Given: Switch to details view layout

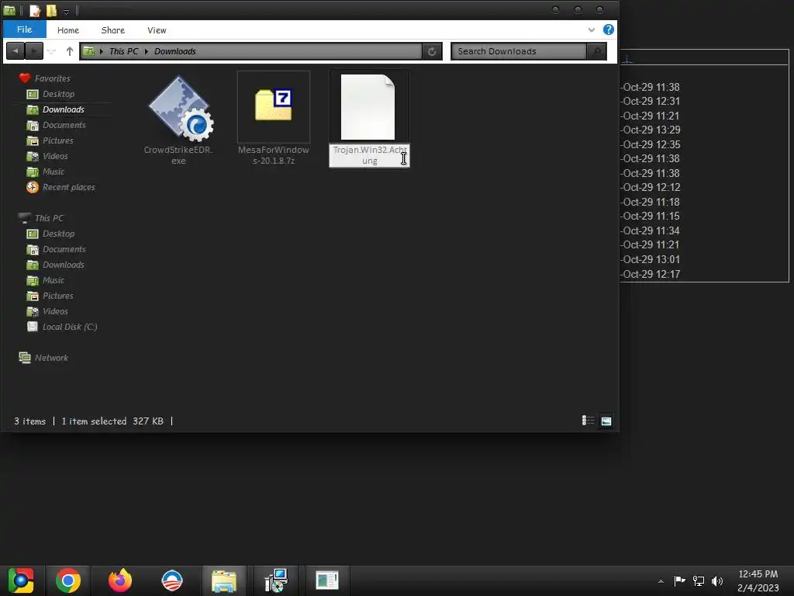Looking at the screenshot, I should [588, 421].
